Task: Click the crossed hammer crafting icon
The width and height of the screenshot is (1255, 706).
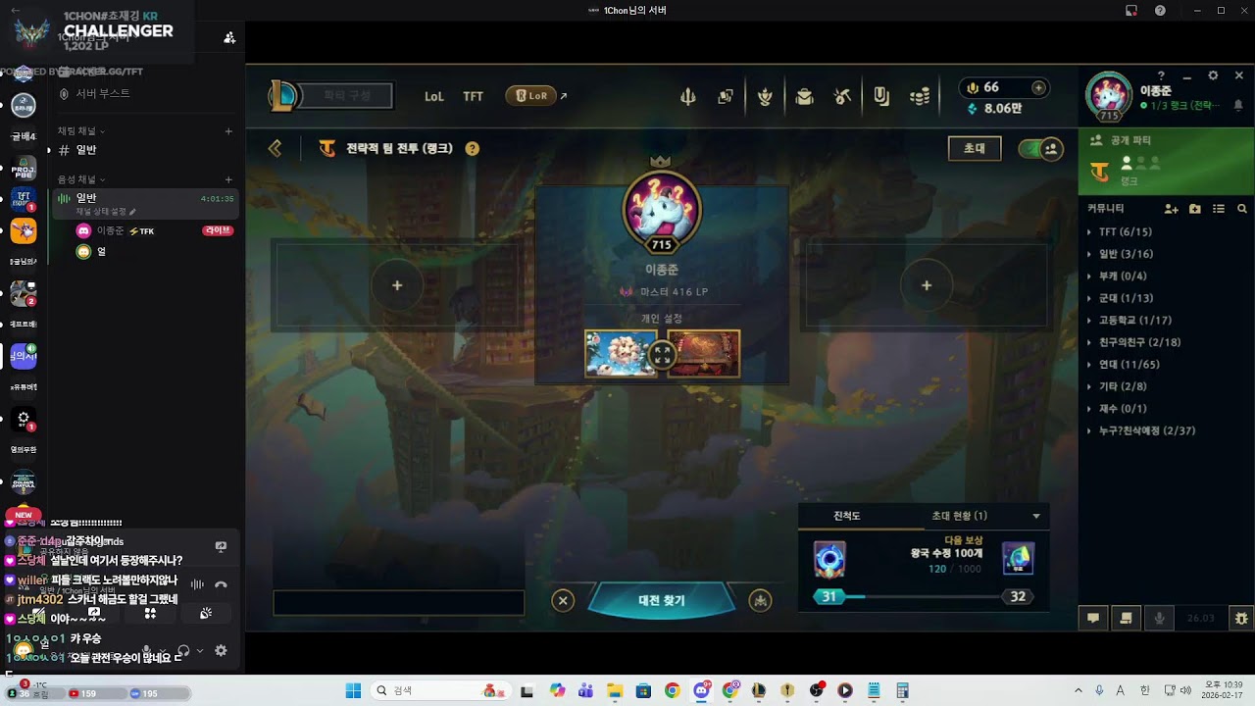Action: (x=842, y=96)
